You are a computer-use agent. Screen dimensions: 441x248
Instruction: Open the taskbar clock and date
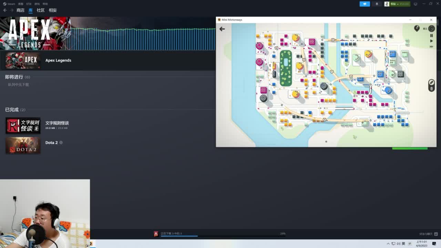click(x=422, y=244)
